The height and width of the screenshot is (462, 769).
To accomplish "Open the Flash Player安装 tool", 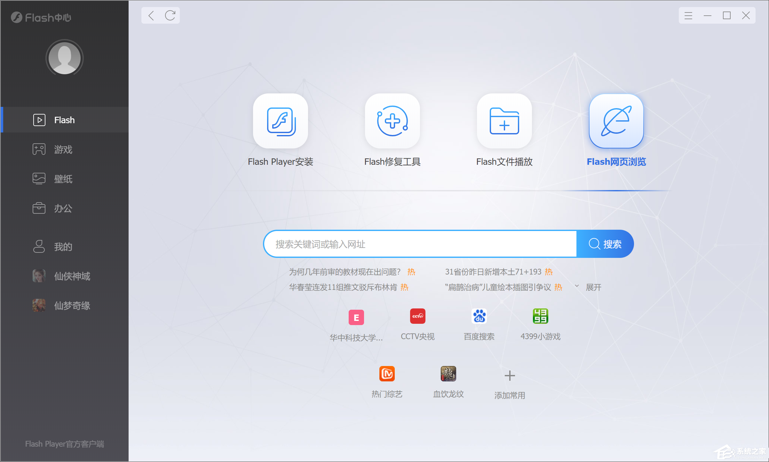I will coord(280,122).
